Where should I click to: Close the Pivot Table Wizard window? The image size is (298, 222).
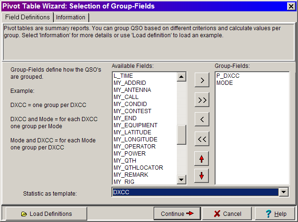[x=291, y=6]
